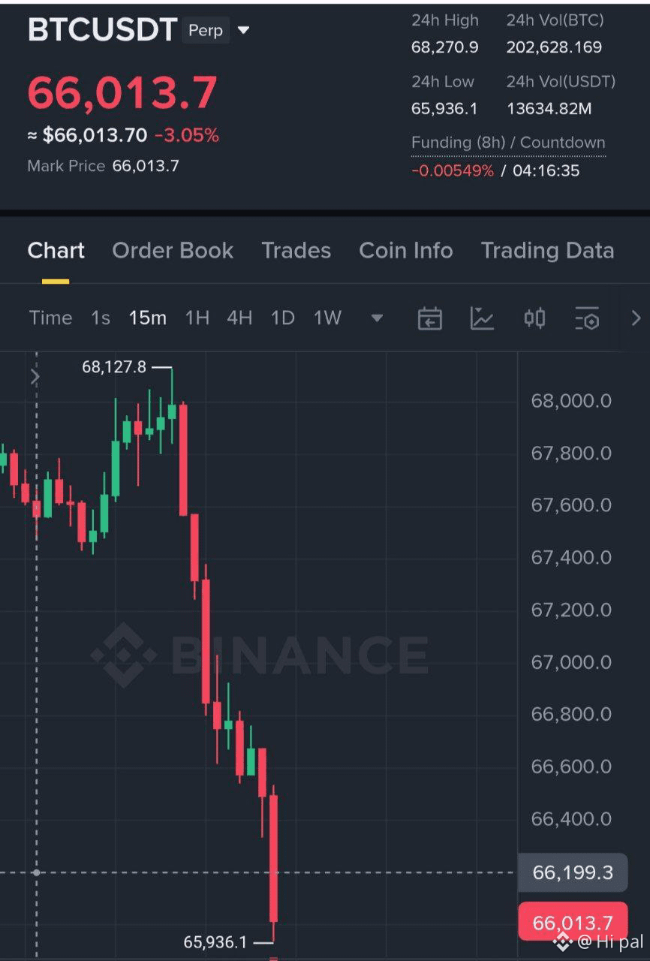
Task: Switch to the Trades tab
Action: pos(296,251)
